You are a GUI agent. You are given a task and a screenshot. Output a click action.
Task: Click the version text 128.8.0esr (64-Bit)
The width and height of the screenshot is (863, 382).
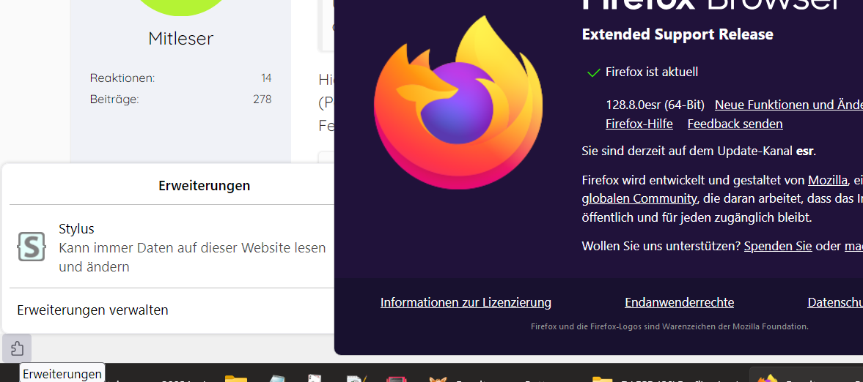click(x=655, y=105)
